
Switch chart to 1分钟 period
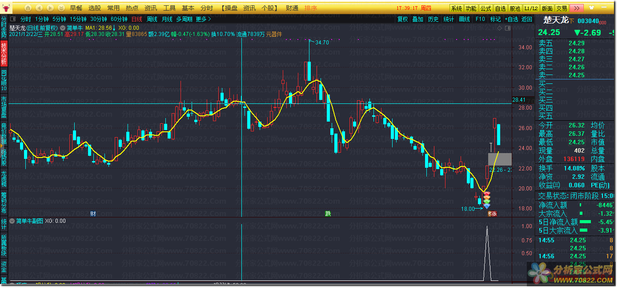click(42, 19)
